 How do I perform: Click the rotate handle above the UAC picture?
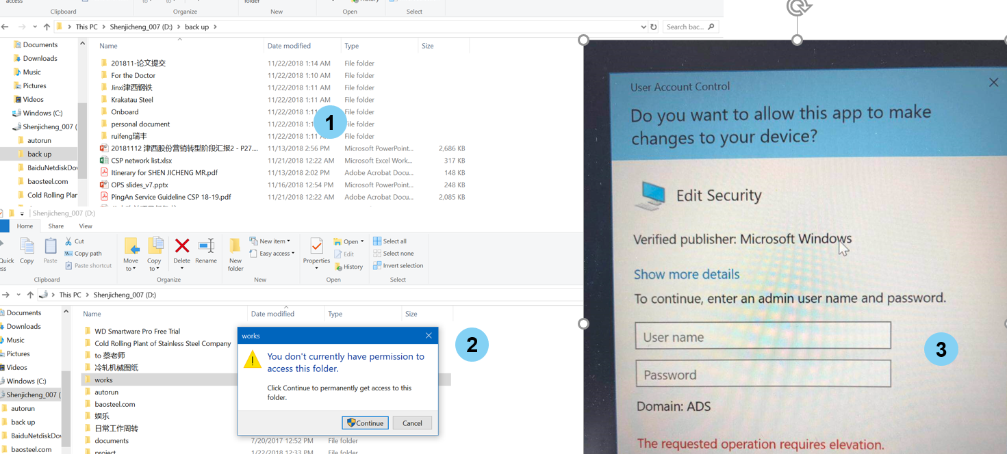(798, 8)
